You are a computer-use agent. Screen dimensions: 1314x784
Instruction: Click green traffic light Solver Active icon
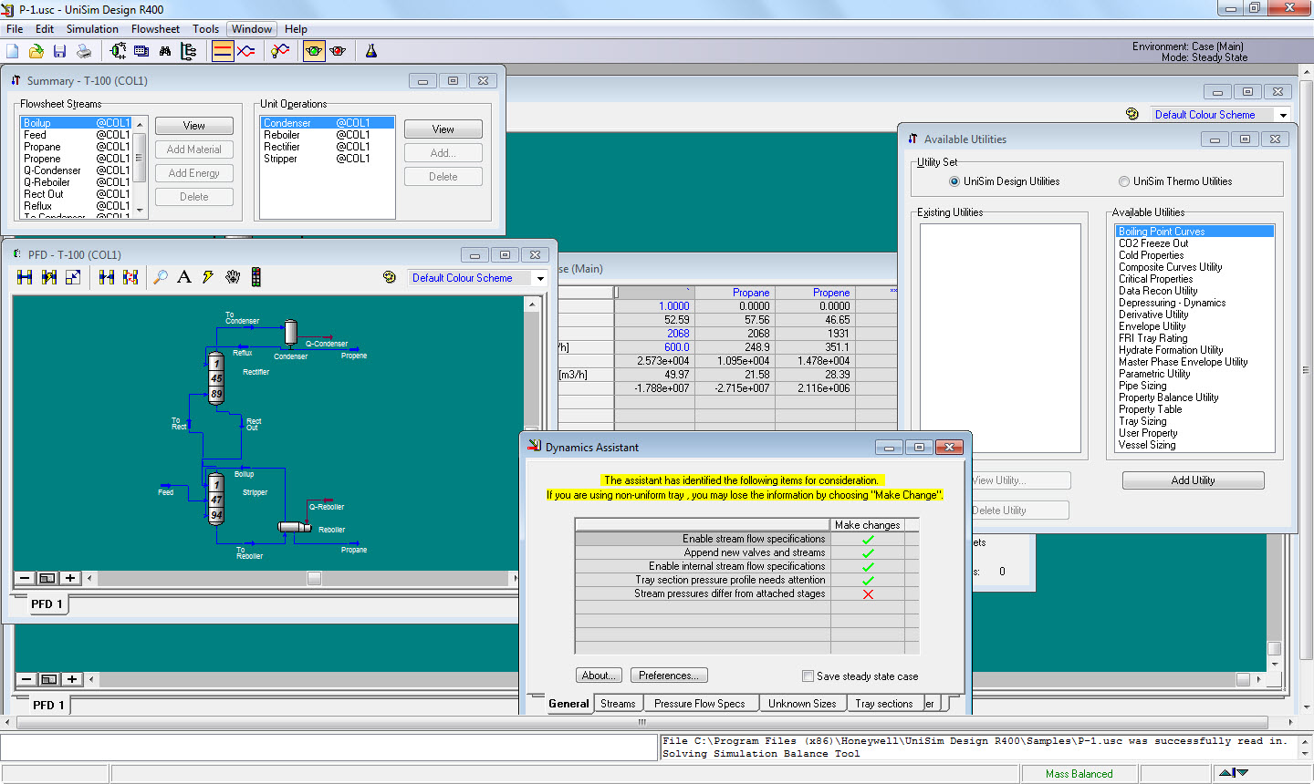click(314, 51)
